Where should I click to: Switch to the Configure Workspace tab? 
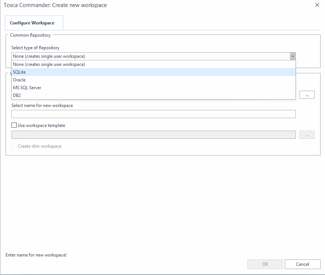click(x=32, y=23)
